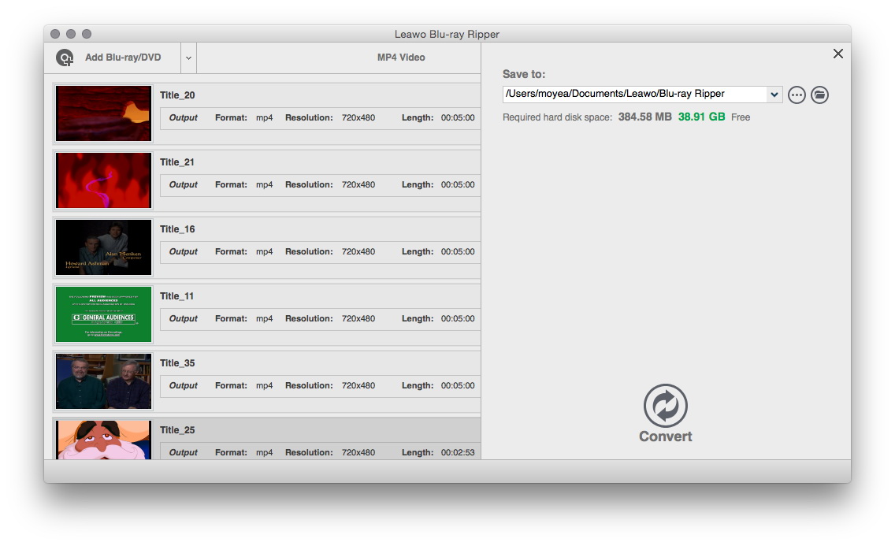895x546 pixels.
Task: Click the window zoom button in title bar
Action: (87, 34)
